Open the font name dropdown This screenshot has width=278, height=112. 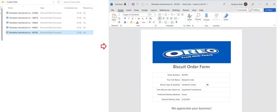point(148,15)
